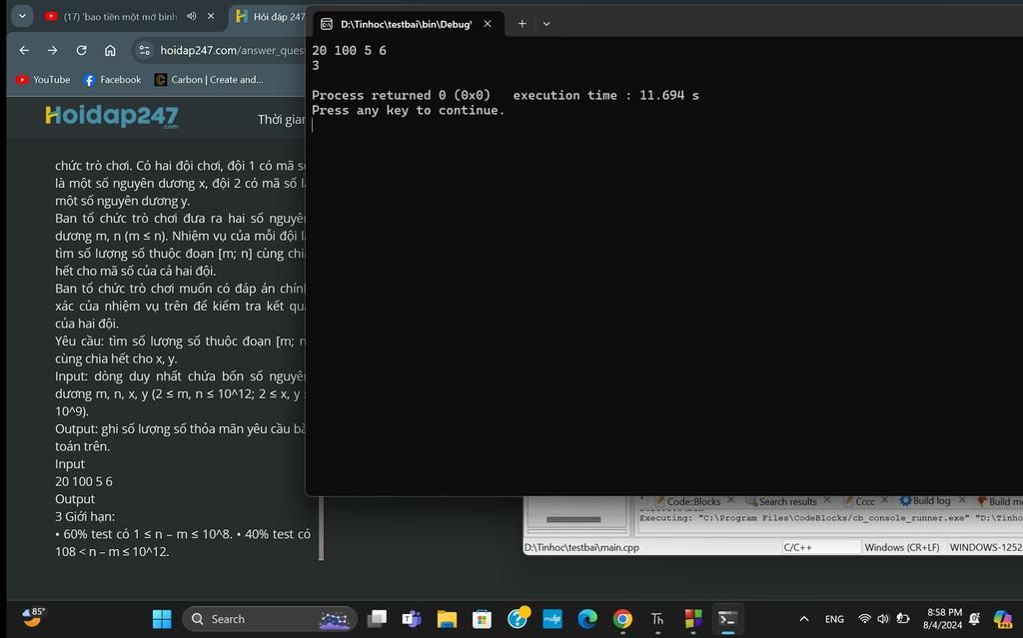Close the Search results log tab
Image resolution: width=1023 pixels, height=638 pixels.
pos(827,500)
